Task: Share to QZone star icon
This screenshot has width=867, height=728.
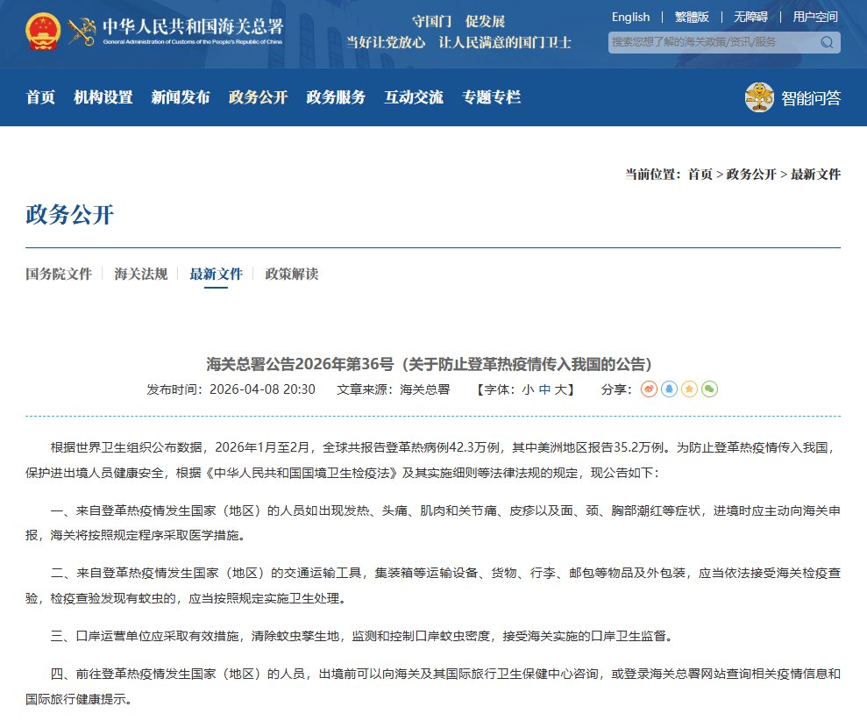Action: point(689,389)
